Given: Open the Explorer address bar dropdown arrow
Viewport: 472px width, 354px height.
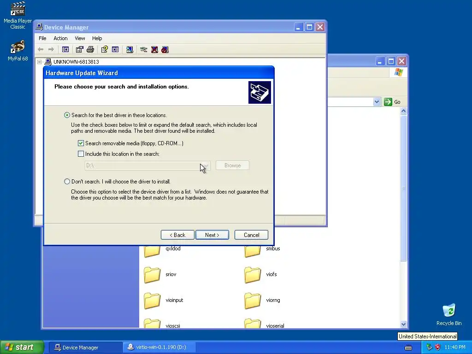Looking at the screenshot, I should coord(377,102).
